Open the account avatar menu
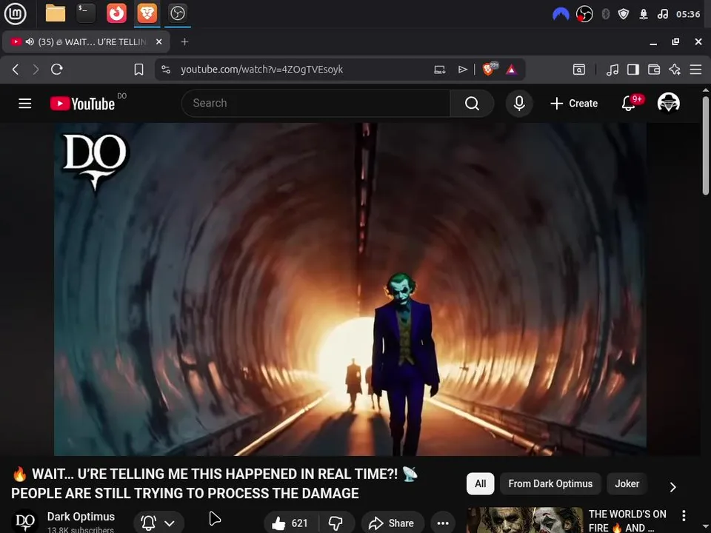The image size is (711, 533). pyautogui.click(x=668, y=103)
